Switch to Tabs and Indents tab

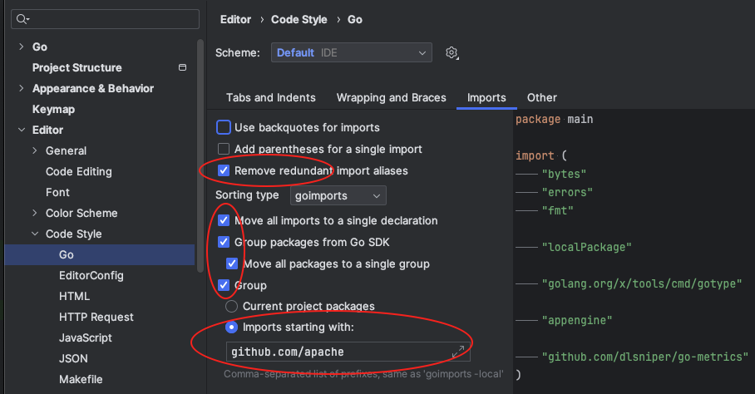[270, 97]
